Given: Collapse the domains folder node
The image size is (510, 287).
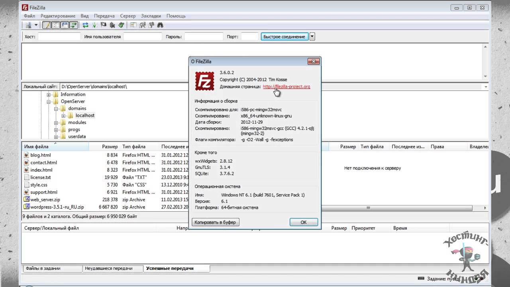Looking at the screenshot, I should pos(56,108).
